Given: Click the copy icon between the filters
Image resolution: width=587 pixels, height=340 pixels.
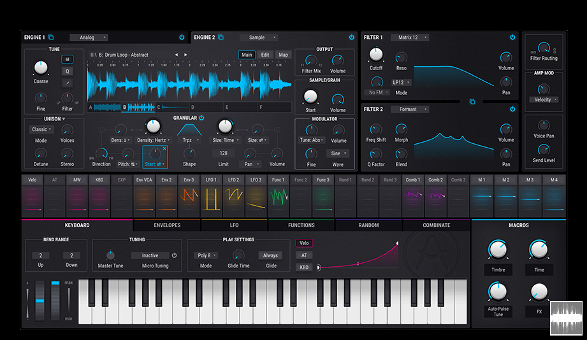Looking at the screenshot, I should pos(472,101).
